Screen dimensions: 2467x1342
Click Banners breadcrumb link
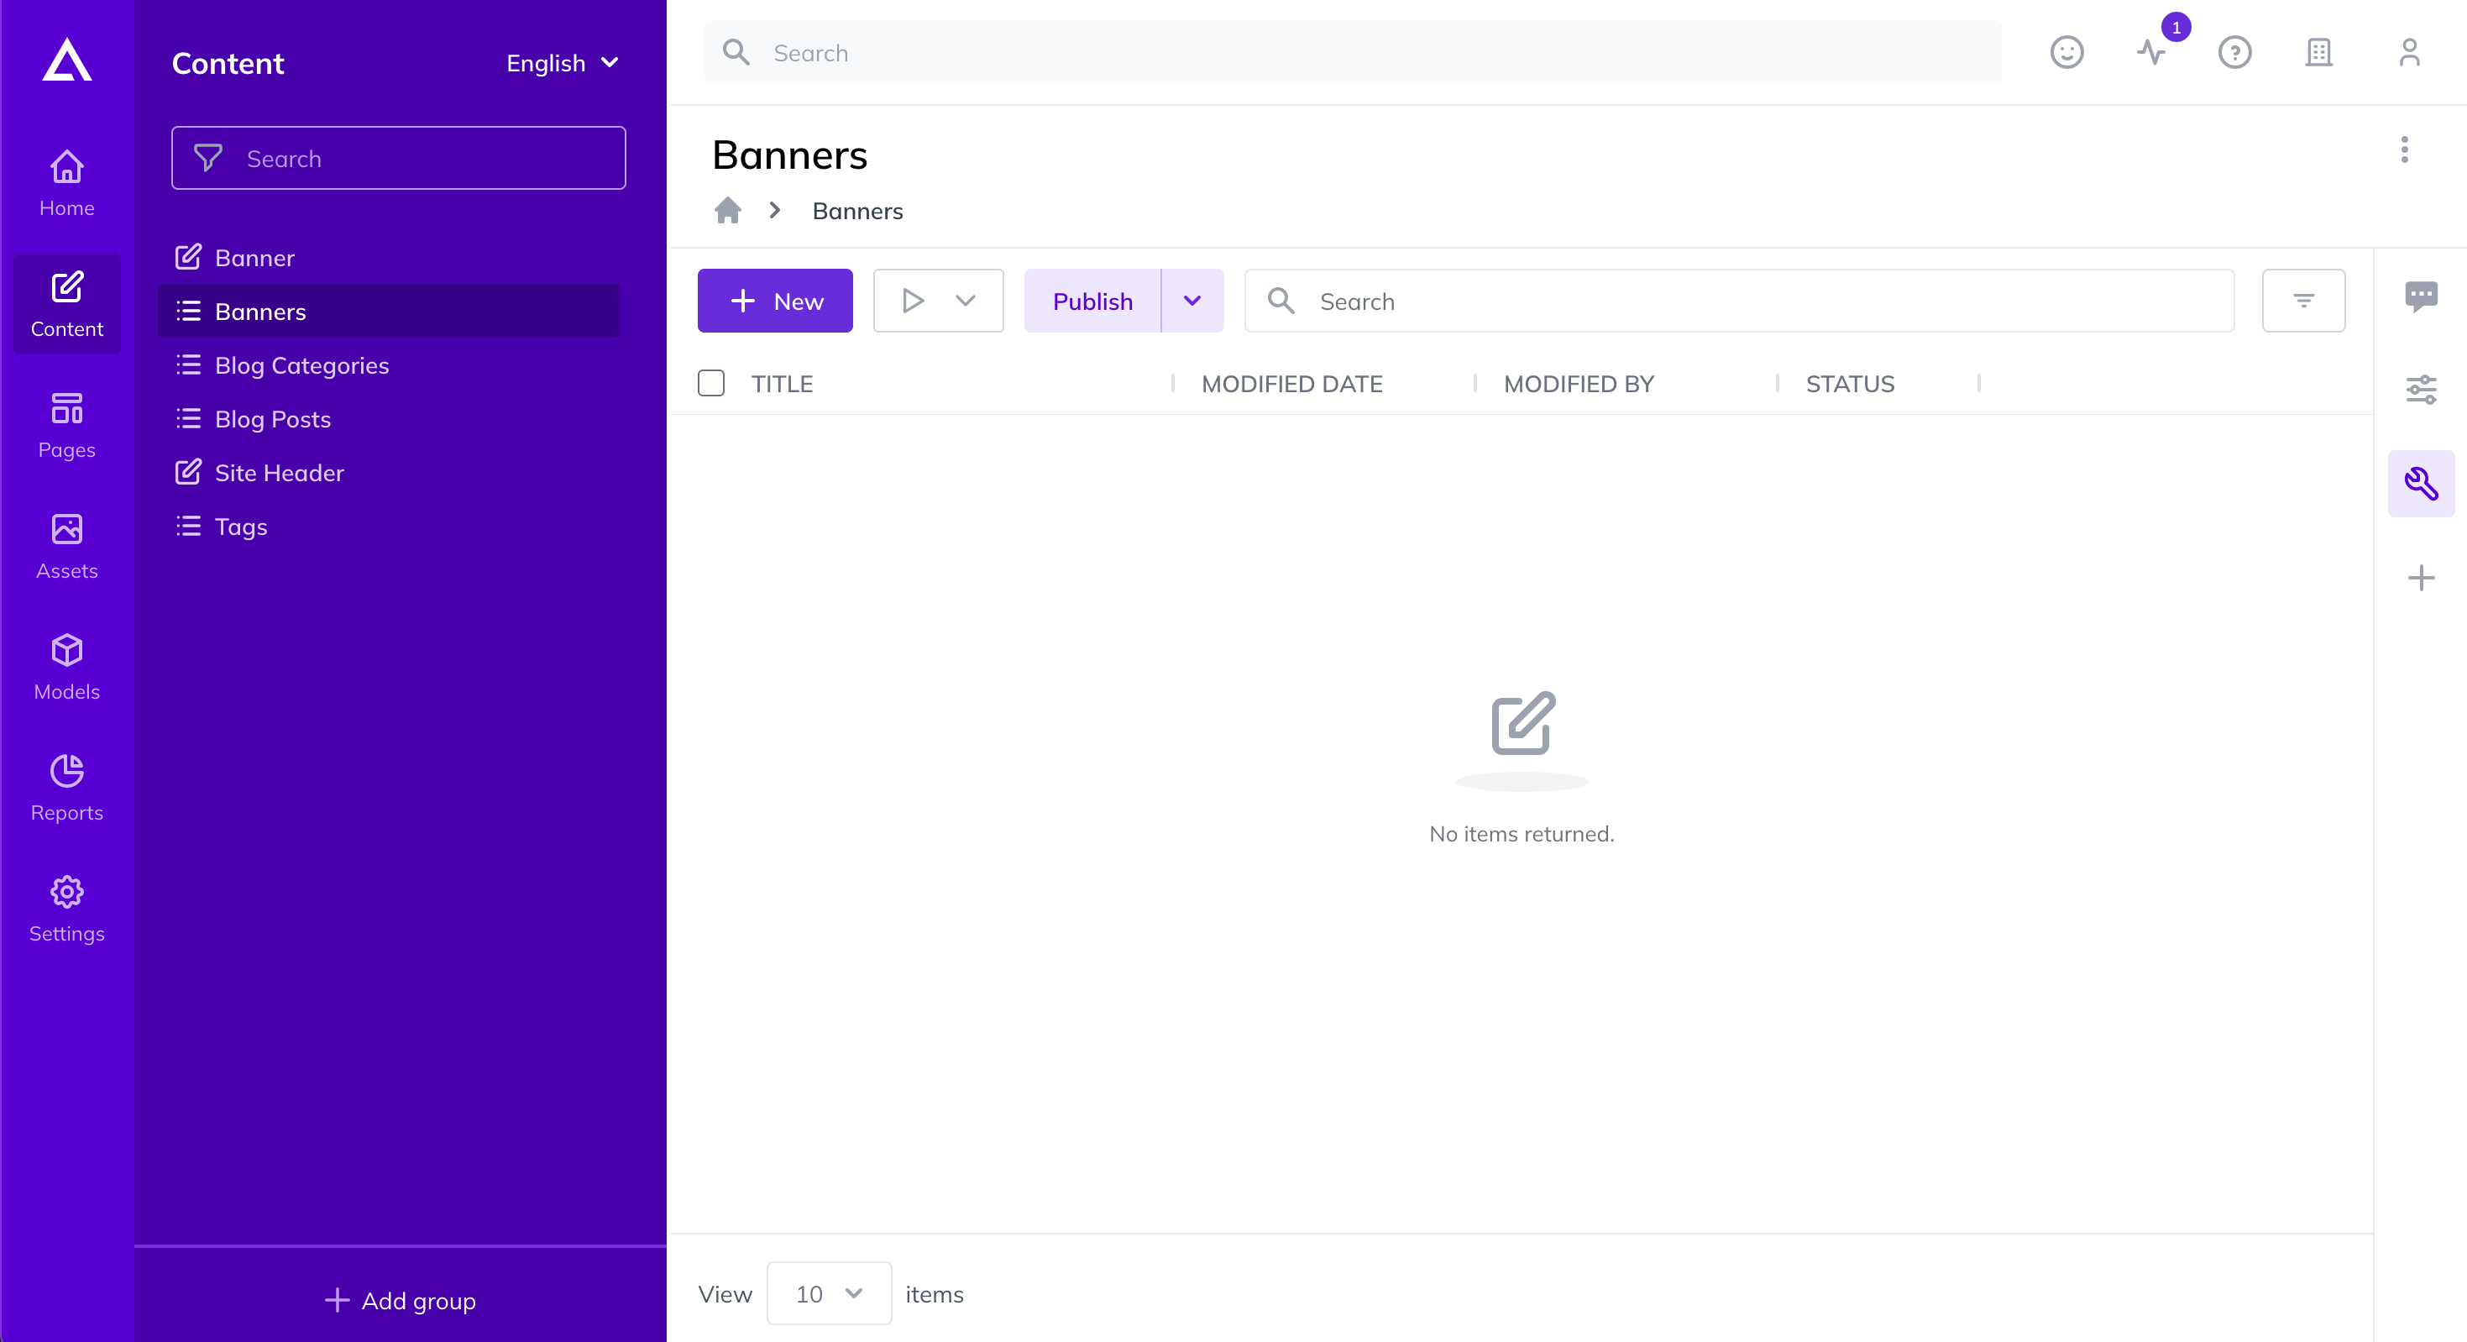tap(857, 211)
